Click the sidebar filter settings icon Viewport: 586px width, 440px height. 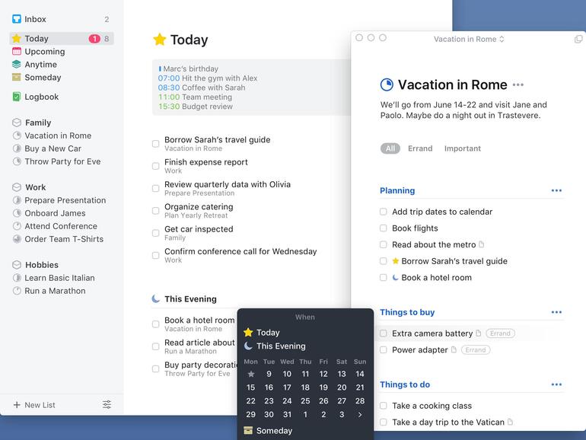(107, 404)
